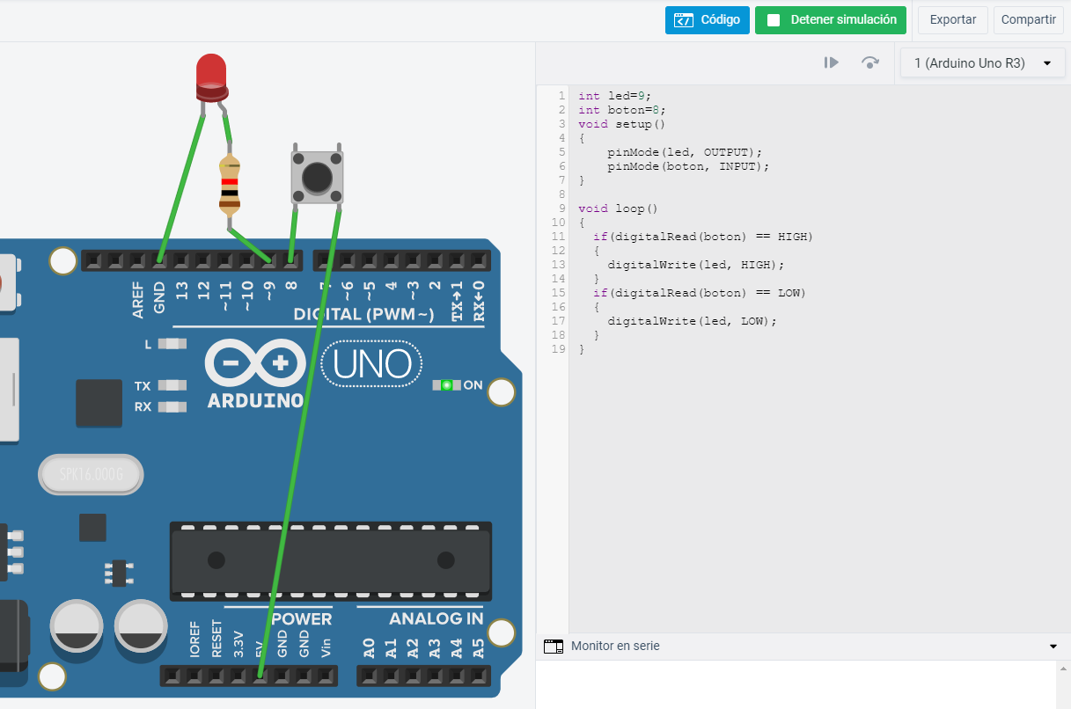The height and width of the screenshot is (709, 1071).
Task: Select the short wire from resistor to pin 9
Action: (x=250, y=245)
